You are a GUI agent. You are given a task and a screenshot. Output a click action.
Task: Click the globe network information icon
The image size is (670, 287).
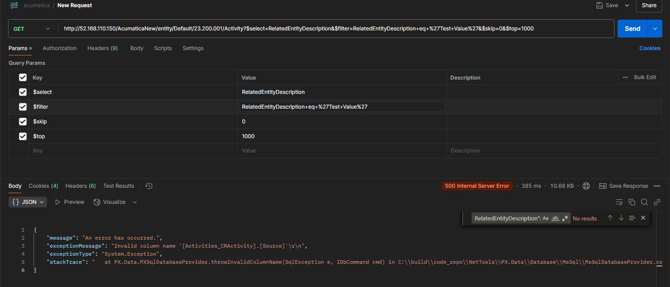click(586, 186)
